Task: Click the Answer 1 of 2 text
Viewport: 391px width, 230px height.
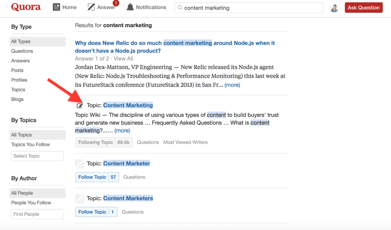Action: point(92,59)
